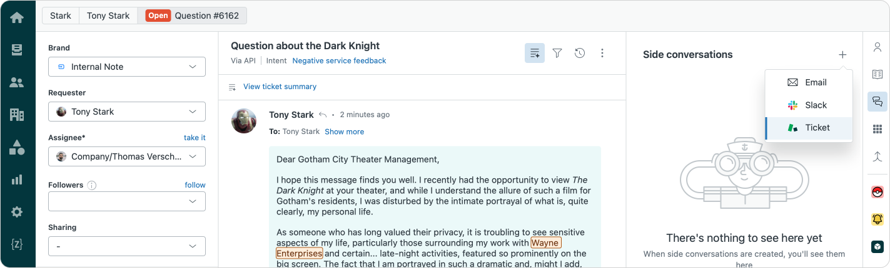Open the apps grid icon in right rail

877,129
